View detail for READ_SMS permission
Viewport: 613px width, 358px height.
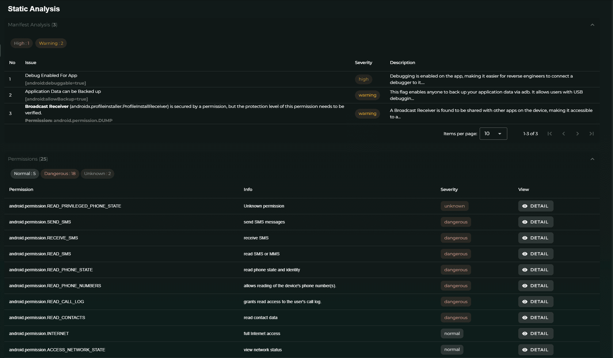(x=535, y=254)
